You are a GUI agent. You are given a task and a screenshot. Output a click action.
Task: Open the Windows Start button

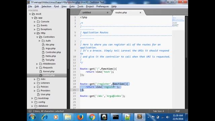tap(32, 117)
